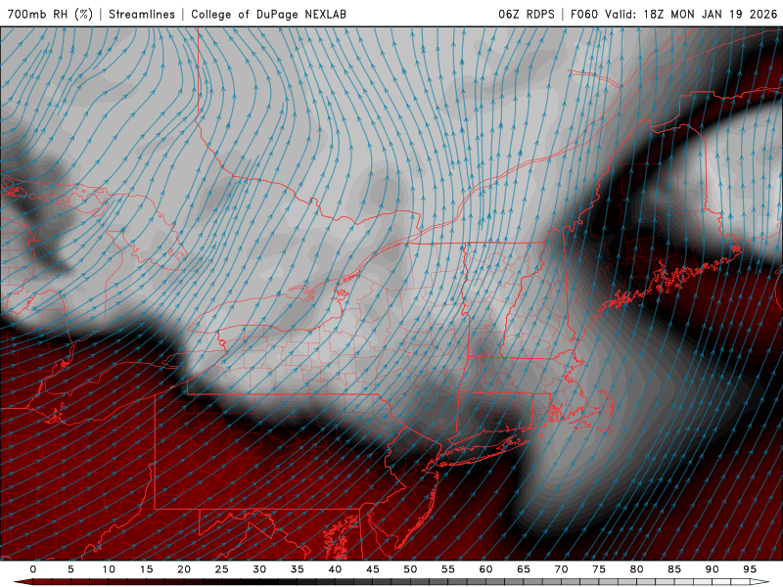The image size is (783, 587).
Task: Click 'College of DuPage NEXLAB' text
Action: [268, 14]
